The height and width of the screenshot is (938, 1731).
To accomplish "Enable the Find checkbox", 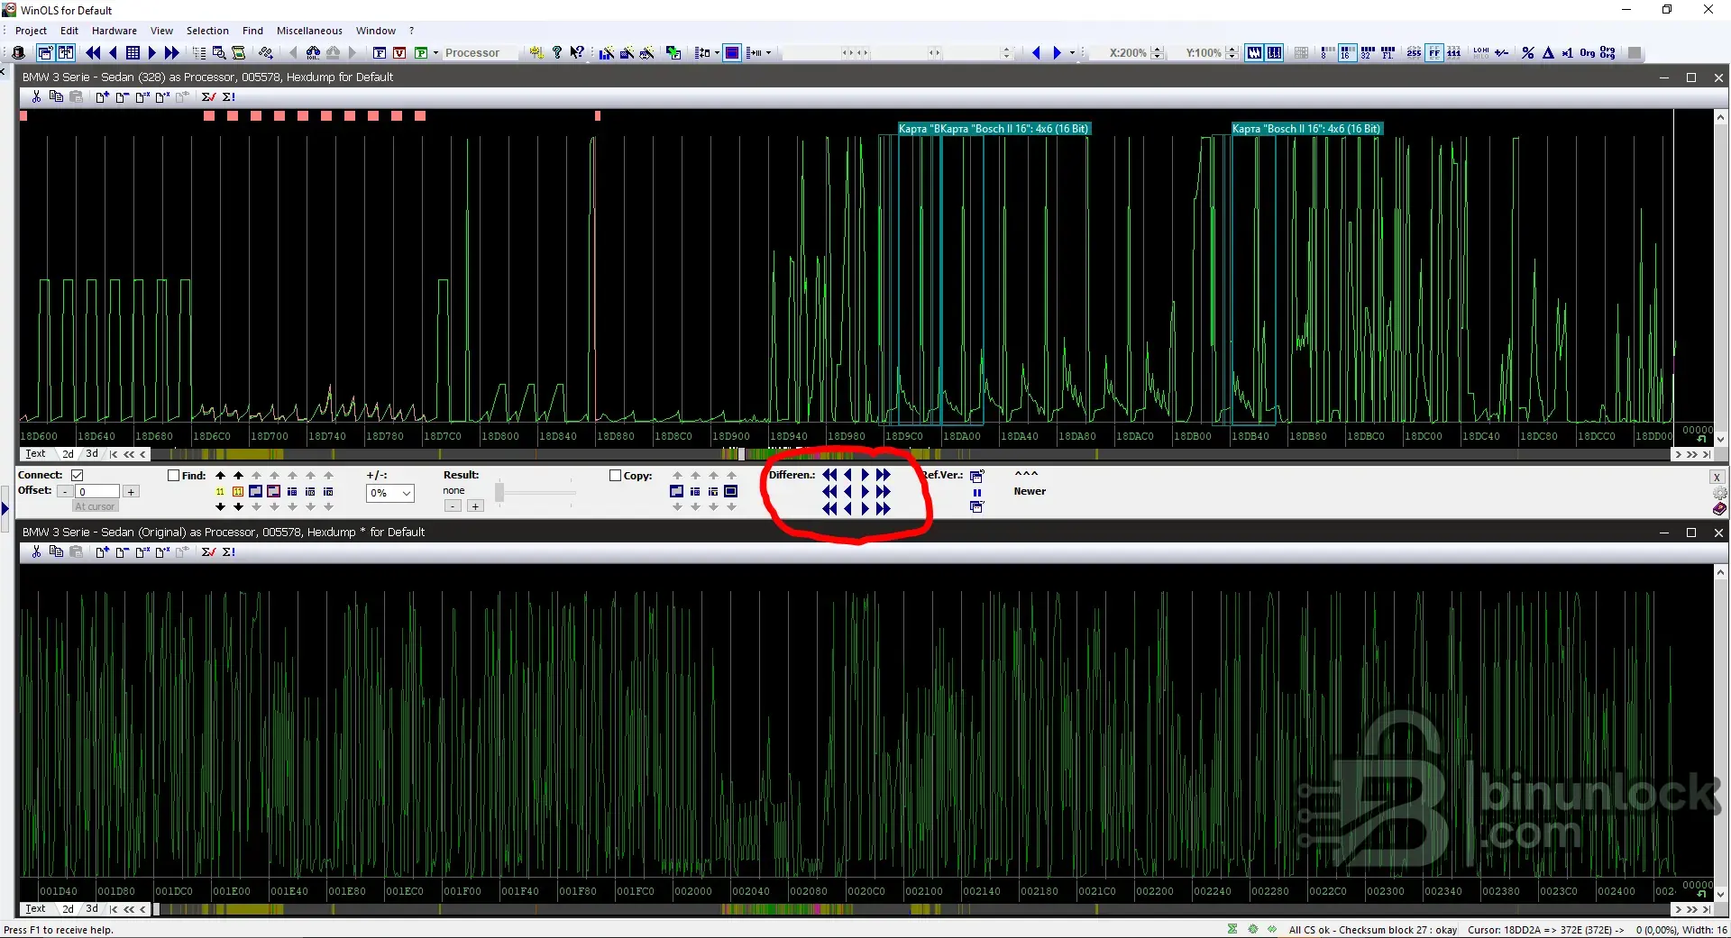I will click(x=174, y=476).
